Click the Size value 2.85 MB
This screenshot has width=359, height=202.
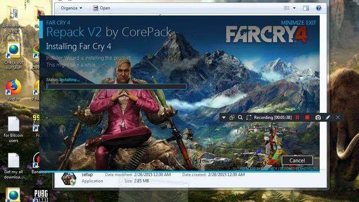[141, 181]
